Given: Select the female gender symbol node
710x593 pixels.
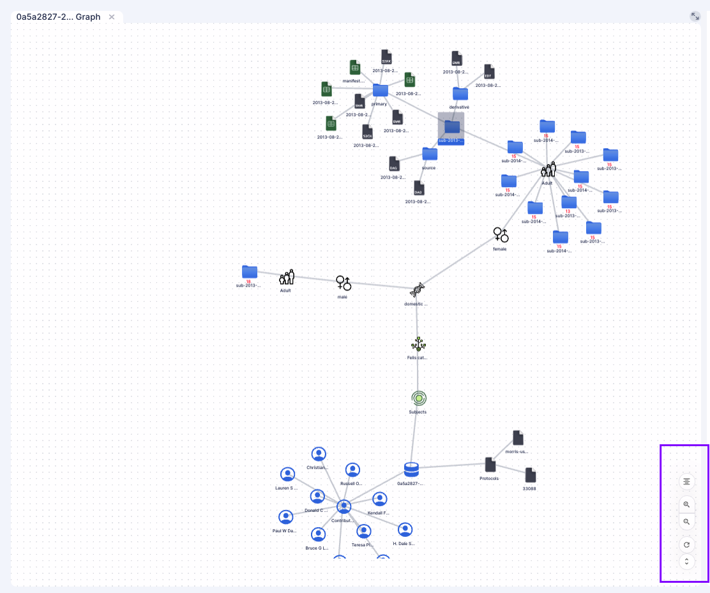Looking at the screenshot, I should [501, 235].
